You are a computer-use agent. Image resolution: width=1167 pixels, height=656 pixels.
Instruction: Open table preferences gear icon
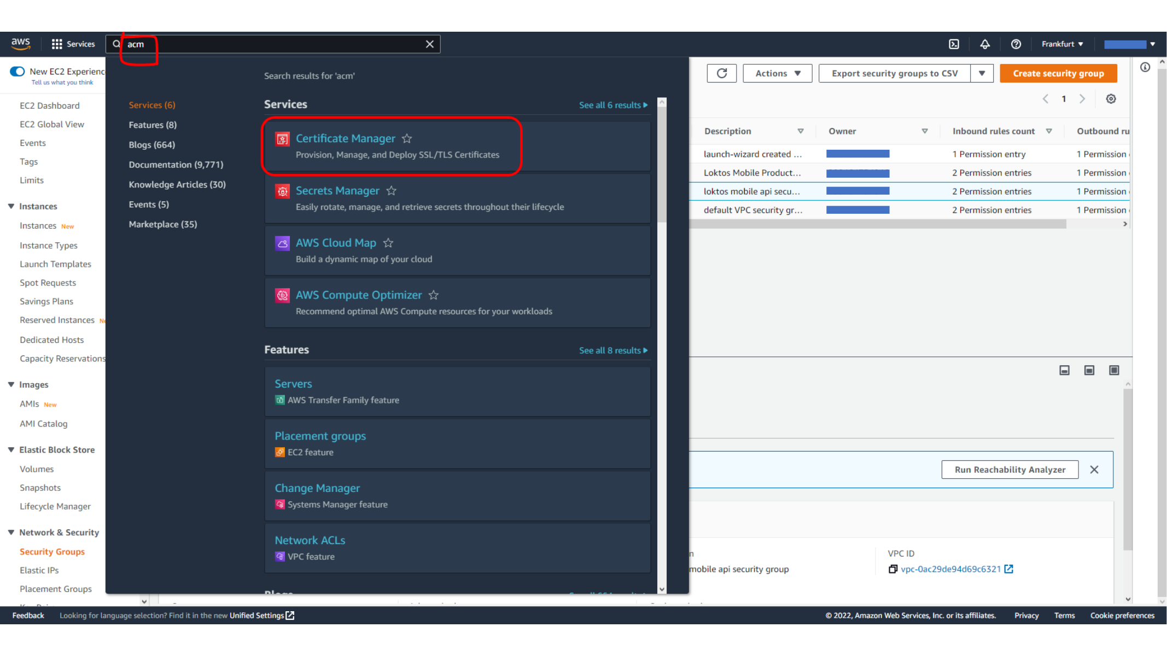click(1111, 99)
